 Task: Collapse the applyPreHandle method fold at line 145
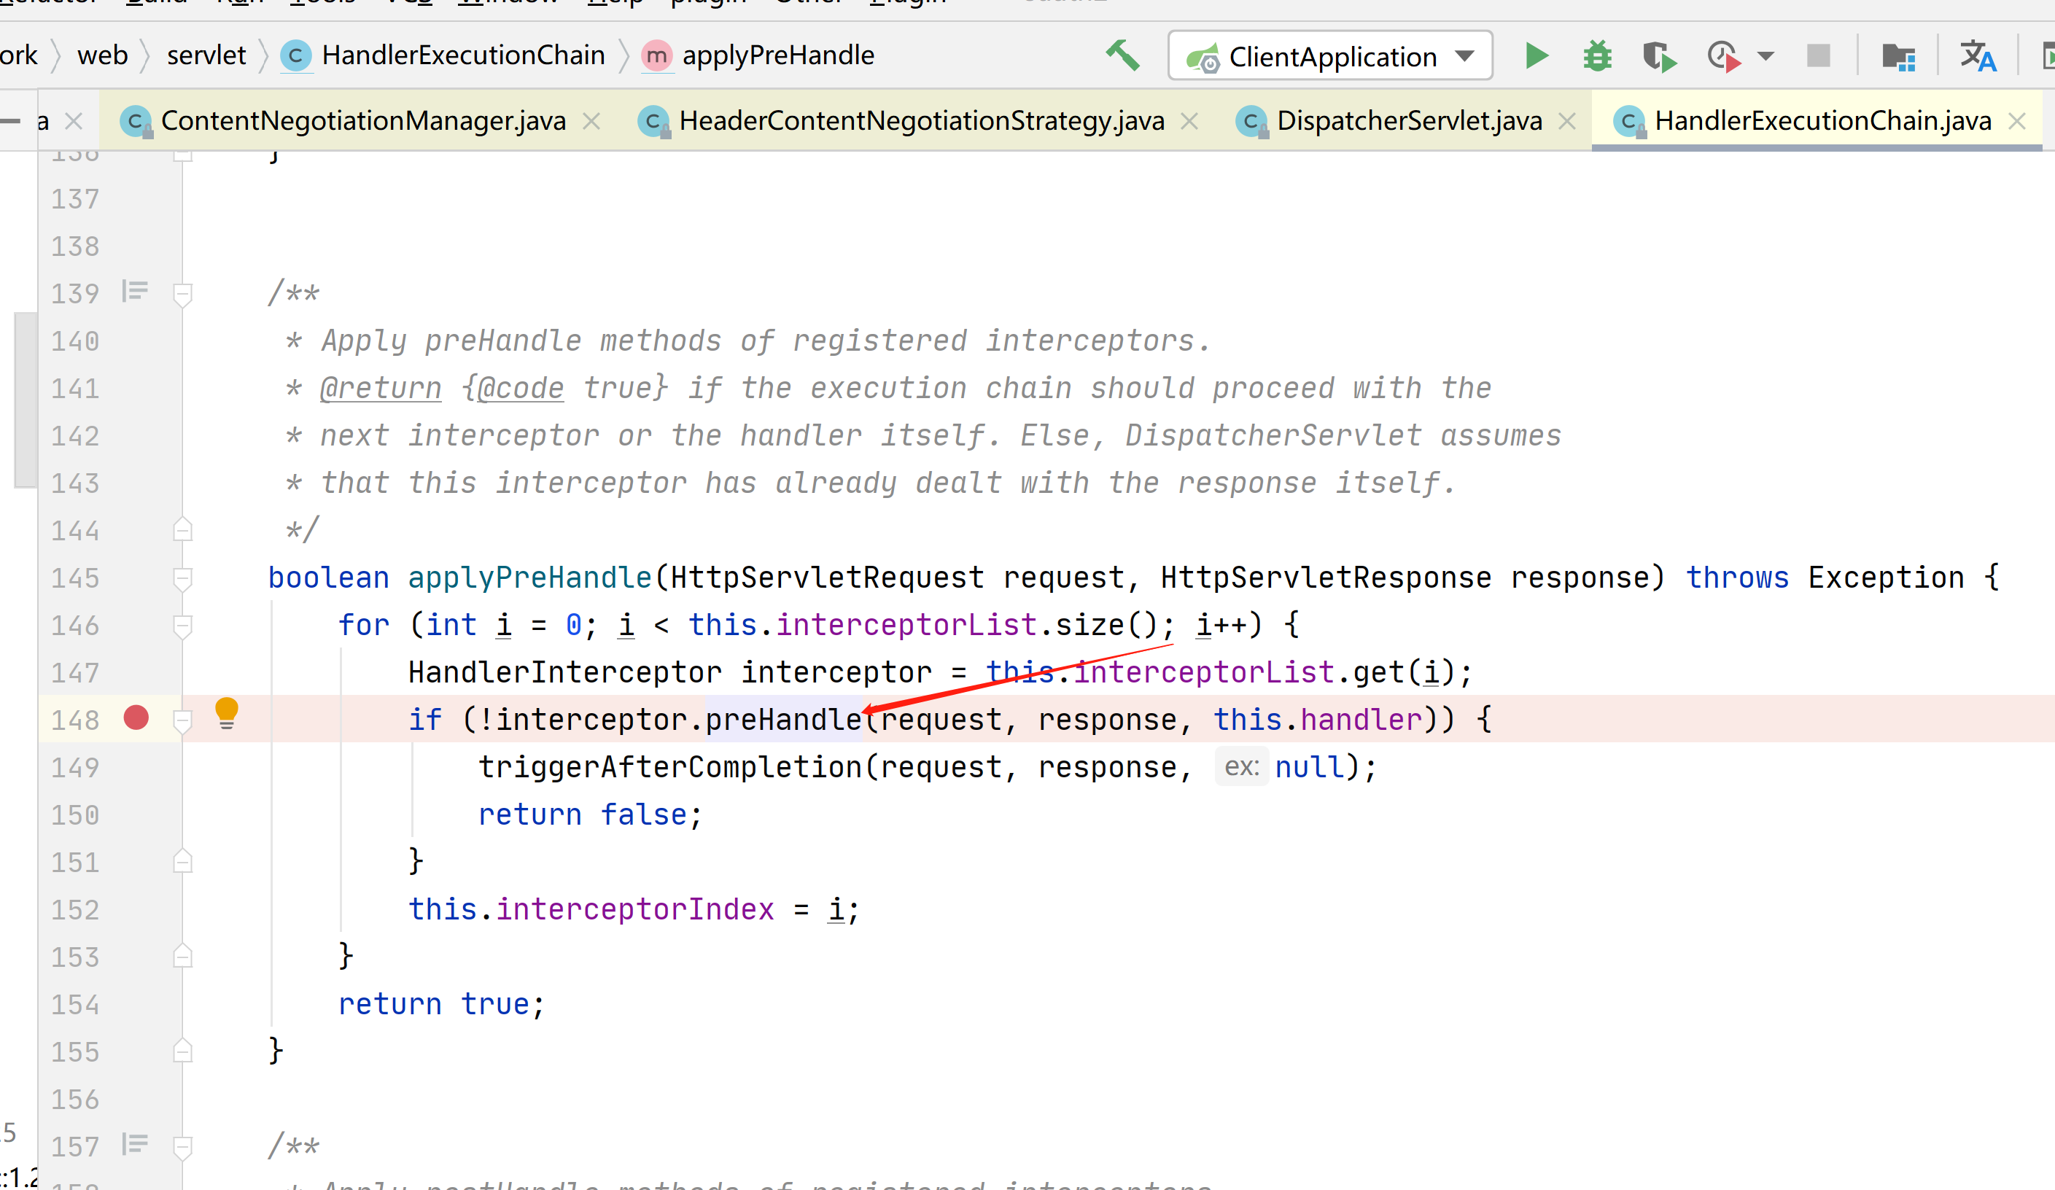point(182,578)
